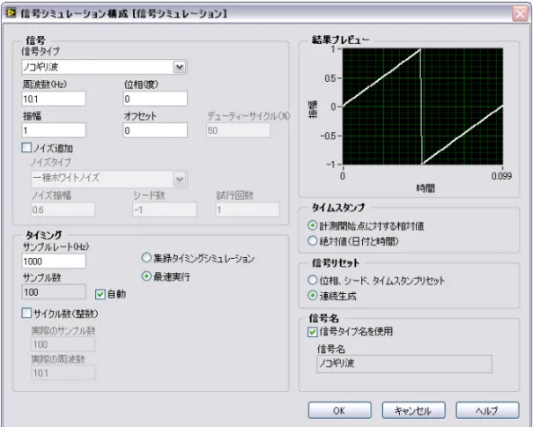The image size is (533, 427).
Task: Click the サンプル数 field showing 100
Action: tap(54, 292)
